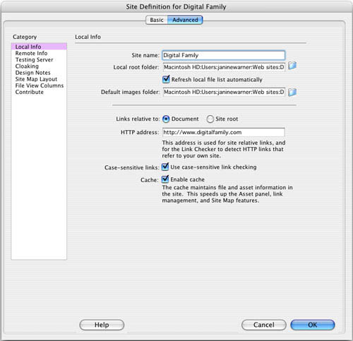
Task: Open File View Columns category
Action: (40, 85)
